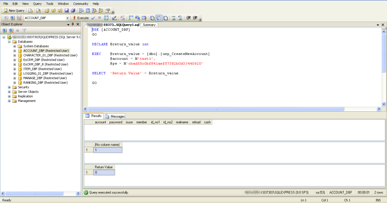
Task: Click the Open File folder icon
Action: click(47, 11)
